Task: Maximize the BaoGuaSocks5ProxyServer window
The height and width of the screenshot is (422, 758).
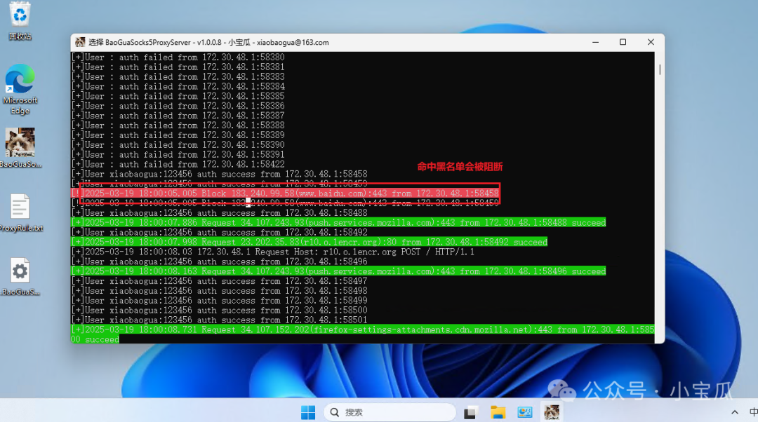Action: 623,42
